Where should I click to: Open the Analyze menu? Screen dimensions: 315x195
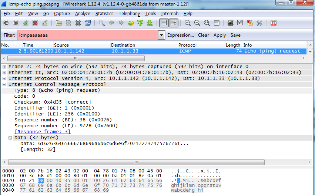click(x=83, y=14)
